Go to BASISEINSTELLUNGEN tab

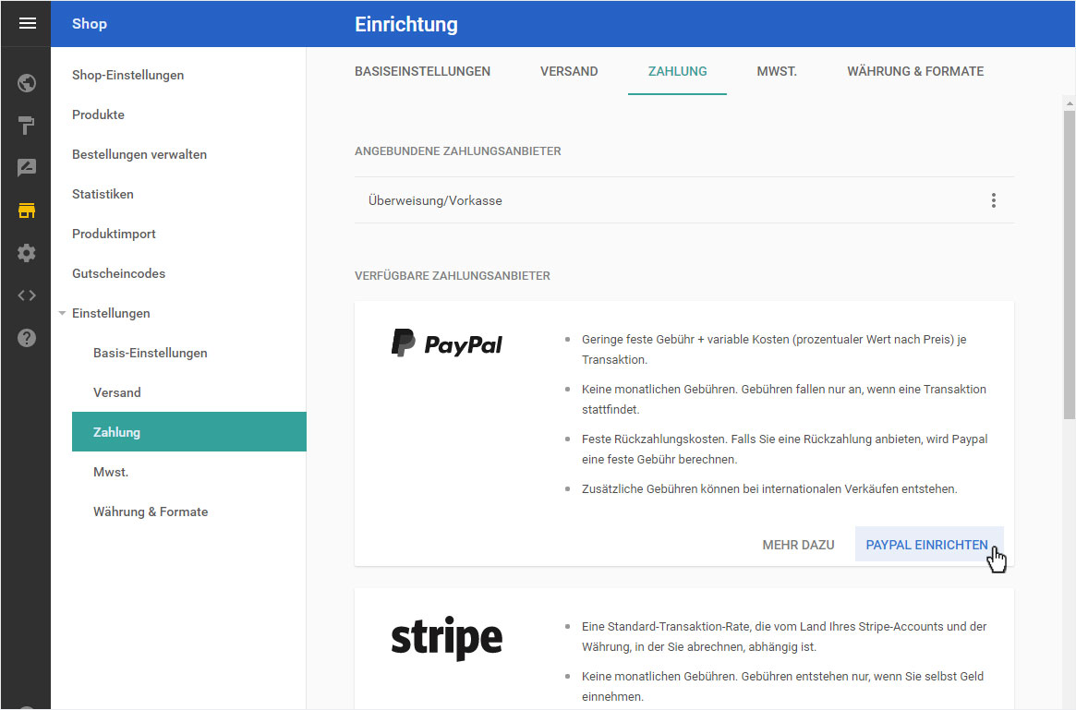pyautogui.click(x=423, y=71)
